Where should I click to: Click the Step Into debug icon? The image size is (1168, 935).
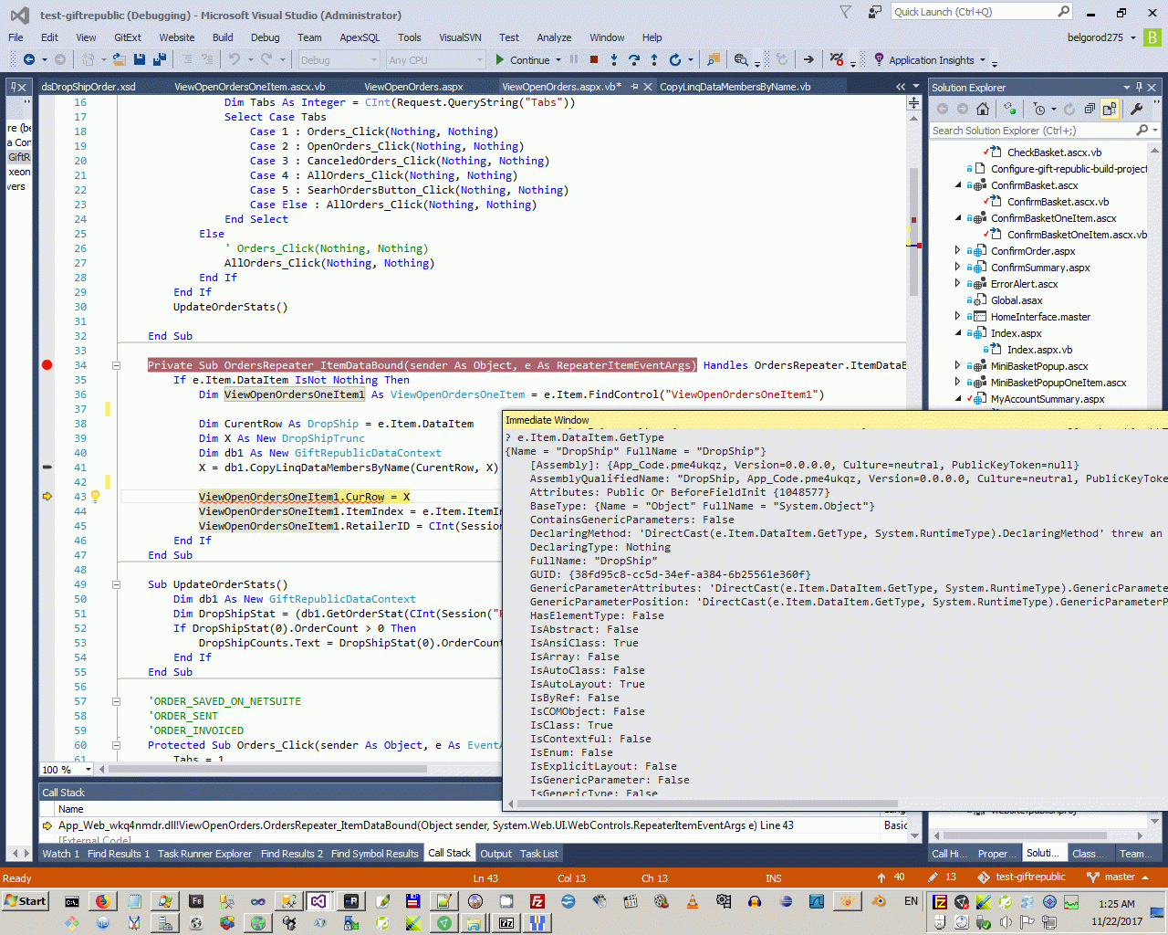613,60
